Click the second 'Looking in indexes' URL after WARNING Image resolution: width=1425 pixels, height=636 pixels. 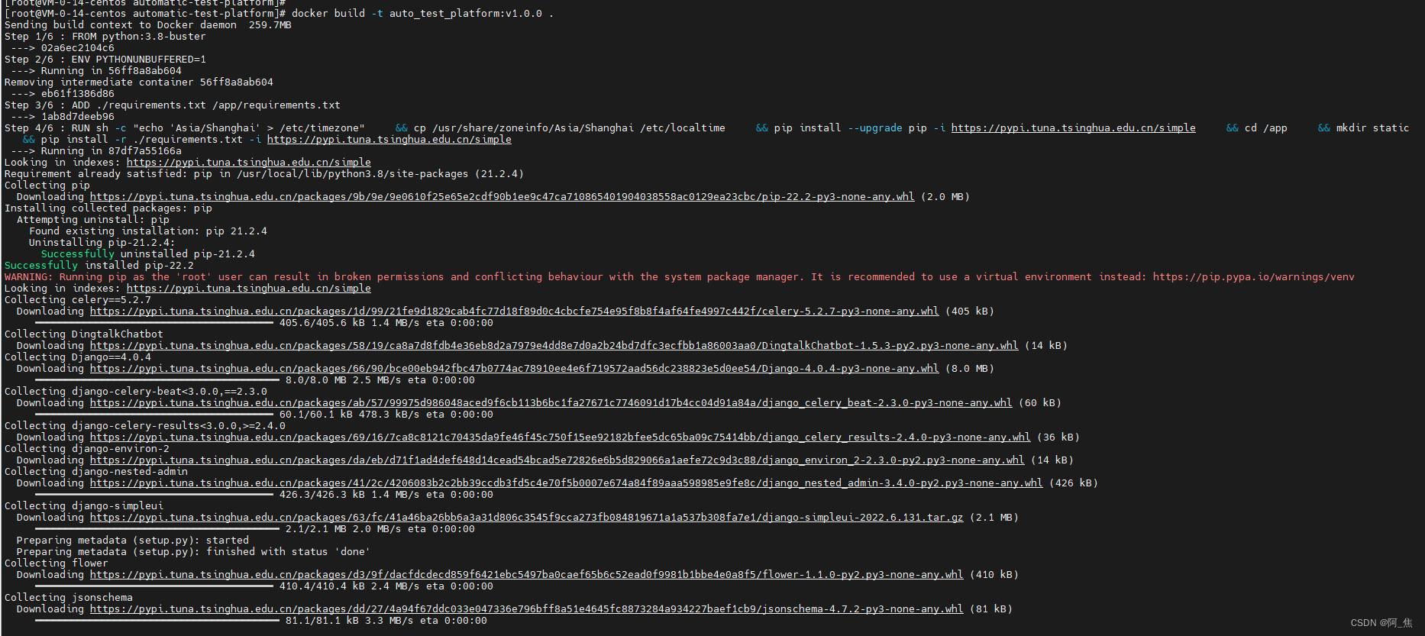pyautogui.click(x=248, y=289)
